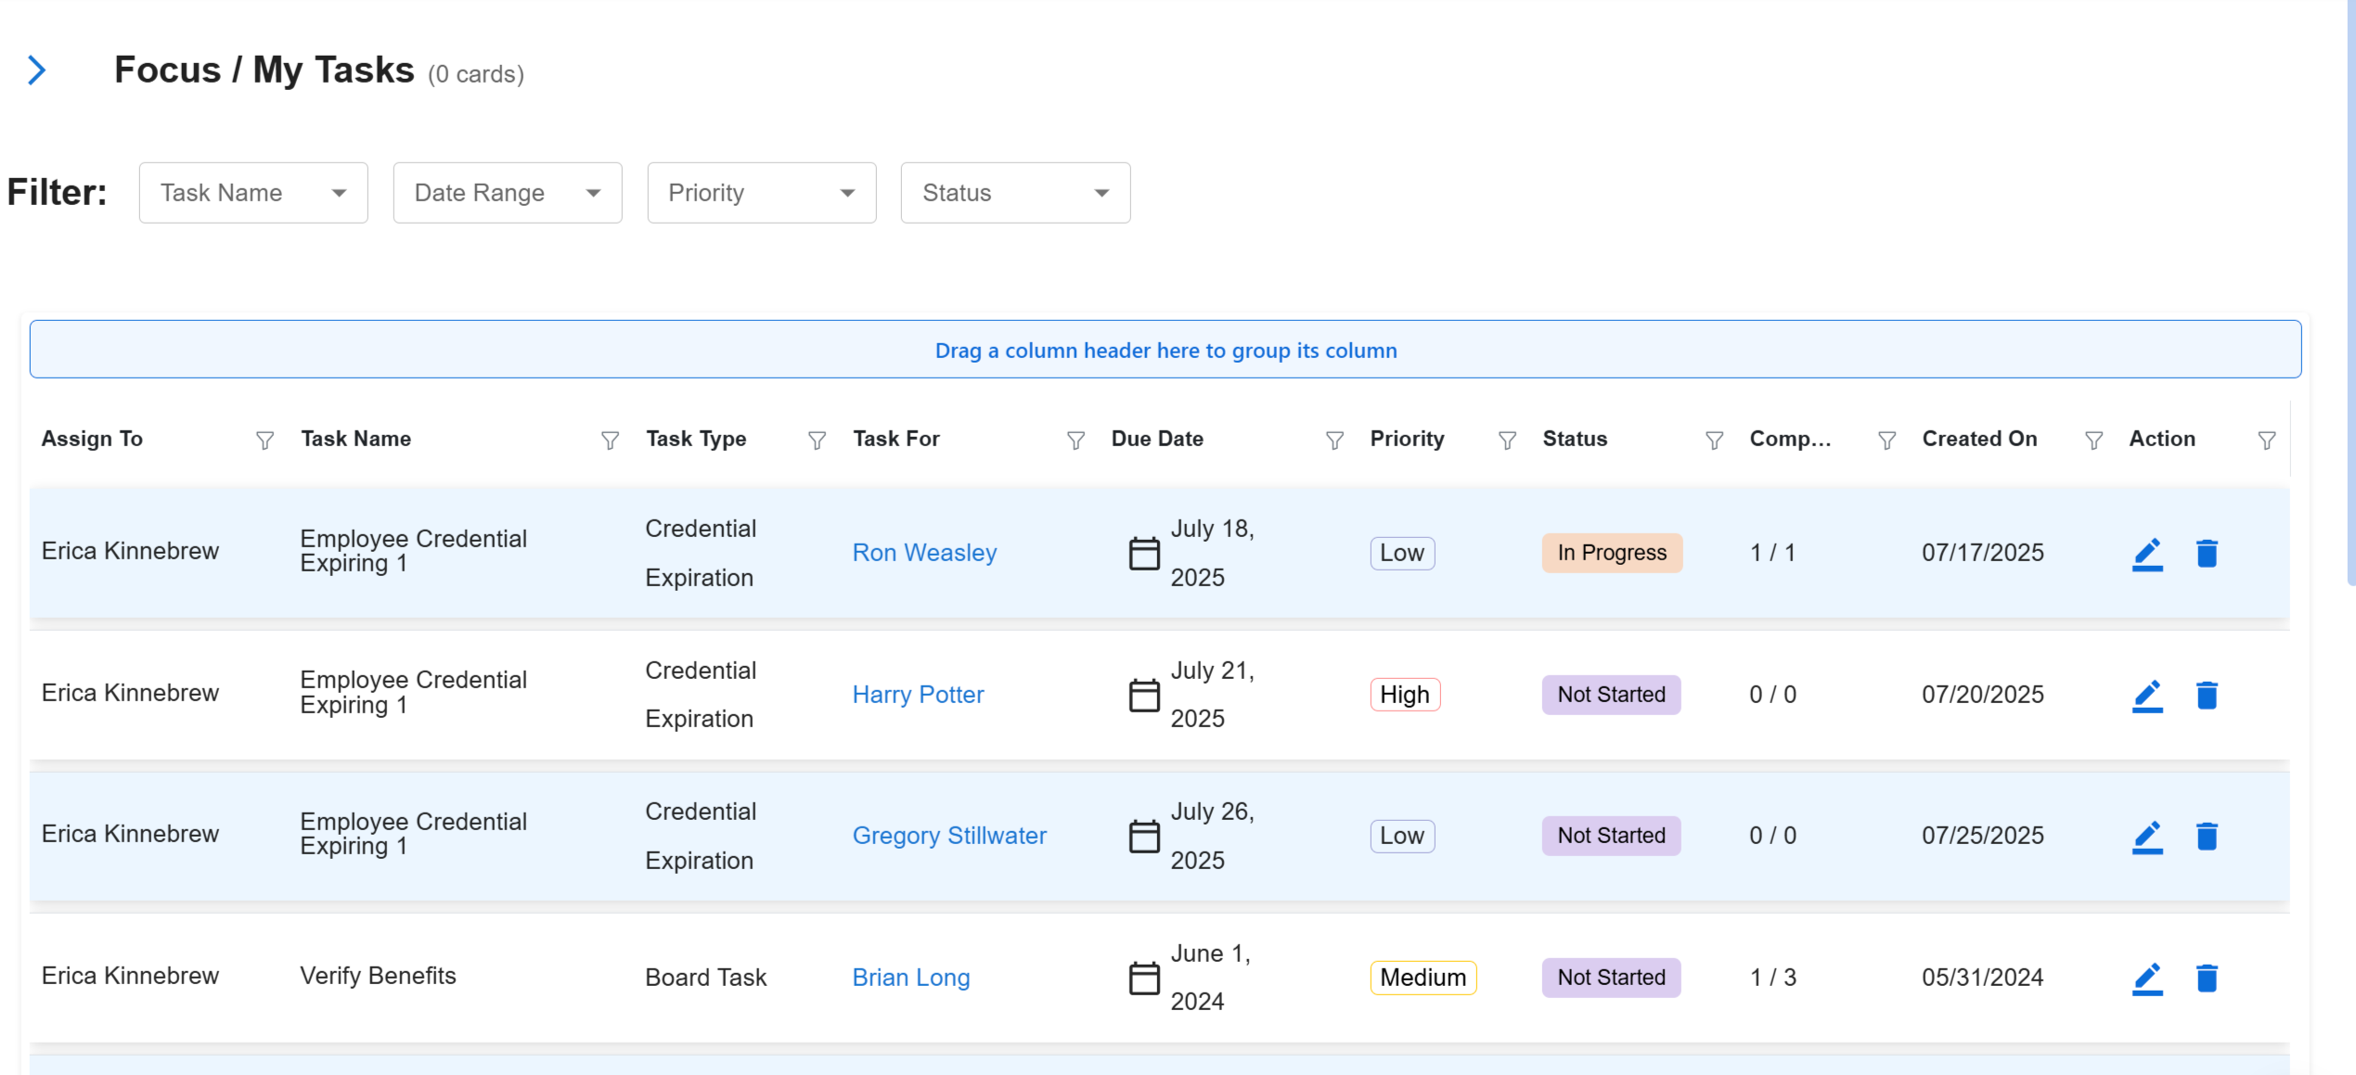Screen dimensions: 2356x1075
Task: Open the Status filter dropdown
Action: 1015,193
